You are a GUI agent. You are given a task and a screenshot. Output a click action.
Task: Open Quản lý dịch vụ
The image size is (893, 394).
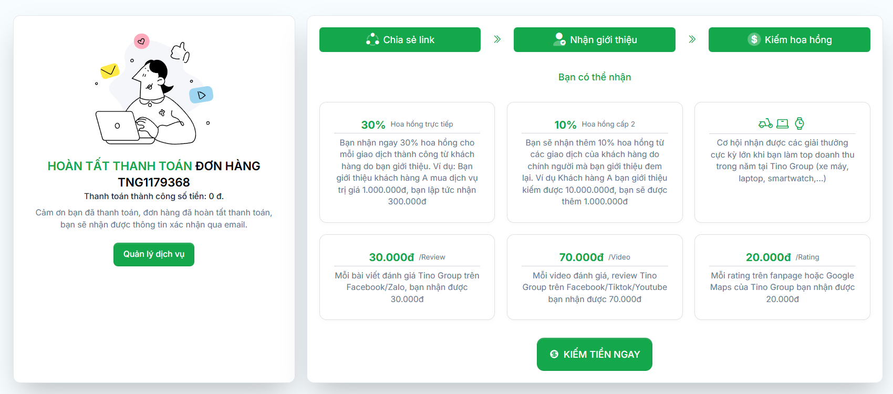(x=153, y=254)
